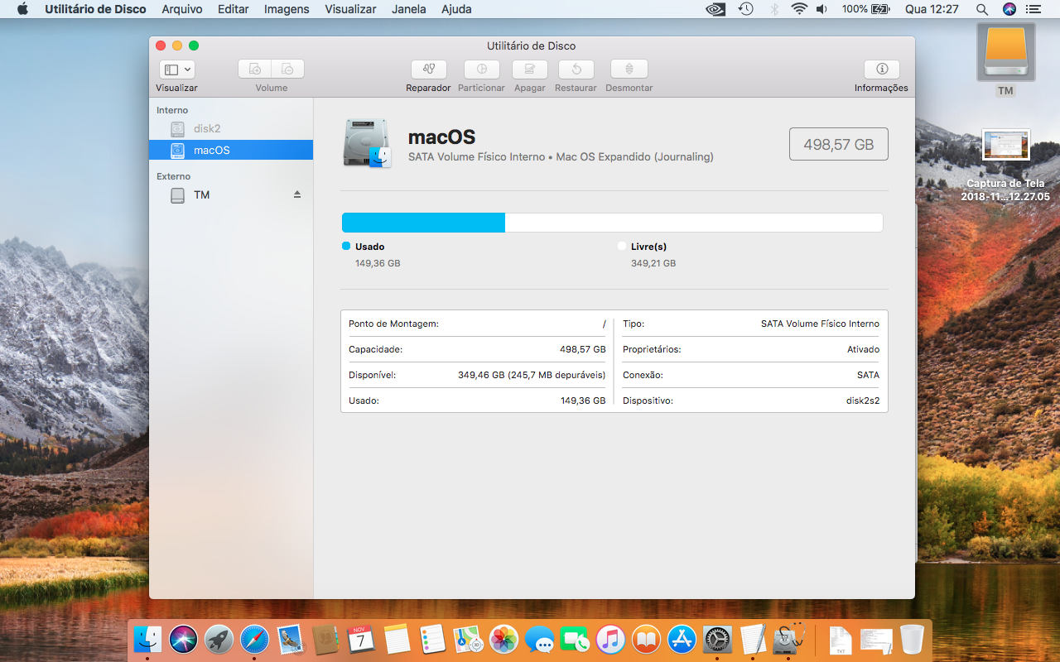The image size is (1060, 662).
Task: Open the Time Machine menu bar icon
Action: 746,9
